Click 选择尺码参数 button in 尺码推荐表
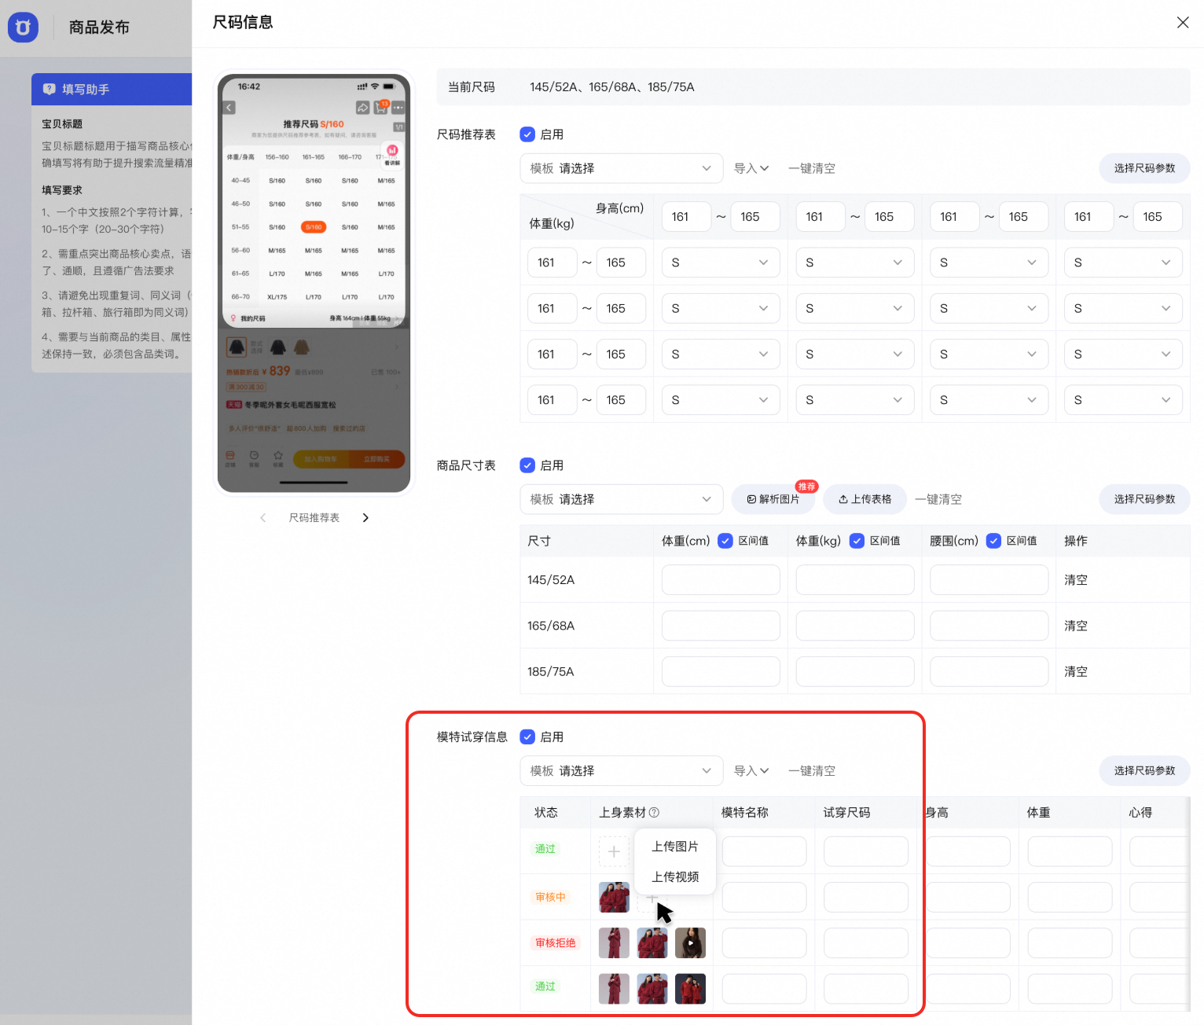 (x=1144, y=168)
